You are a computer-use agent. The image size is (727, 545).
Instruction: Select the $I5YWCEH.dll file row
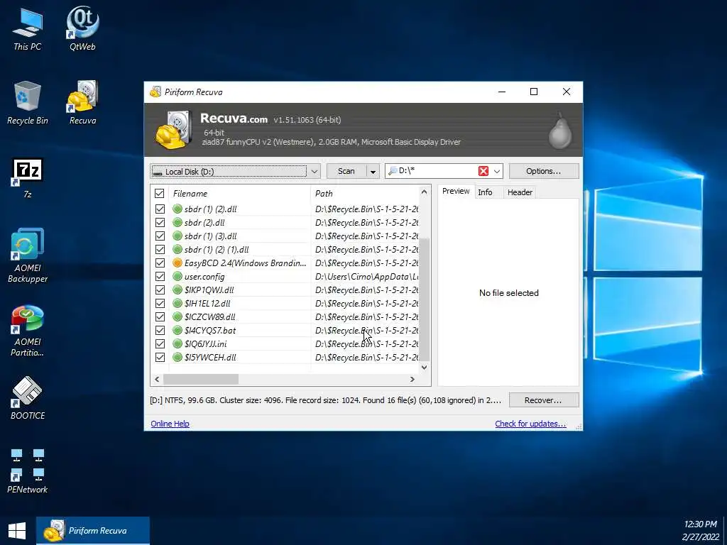285,357
